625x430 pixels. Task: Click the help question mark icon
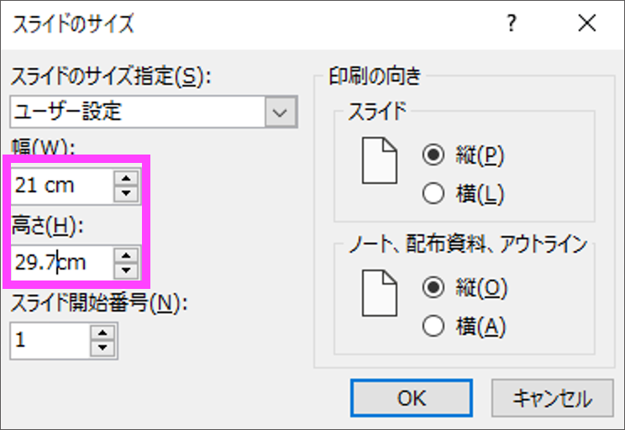510,24
